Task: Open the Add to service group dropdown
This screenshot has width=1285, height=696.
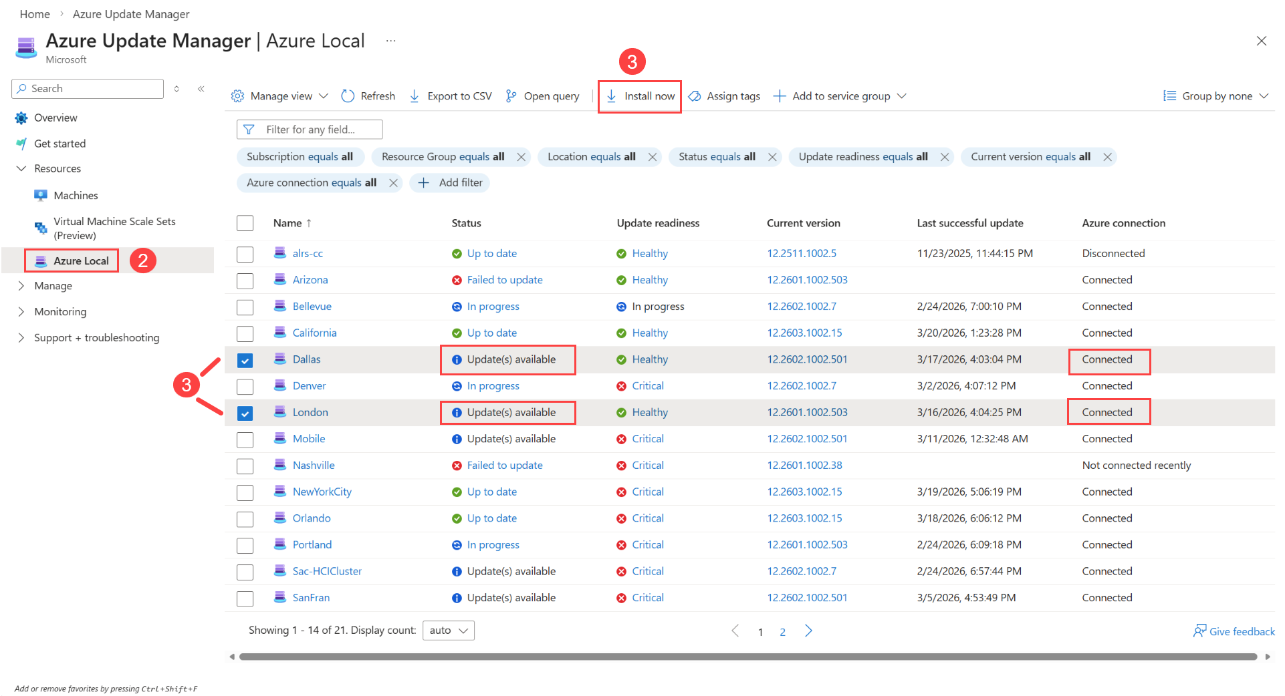Action: (902, 96)
